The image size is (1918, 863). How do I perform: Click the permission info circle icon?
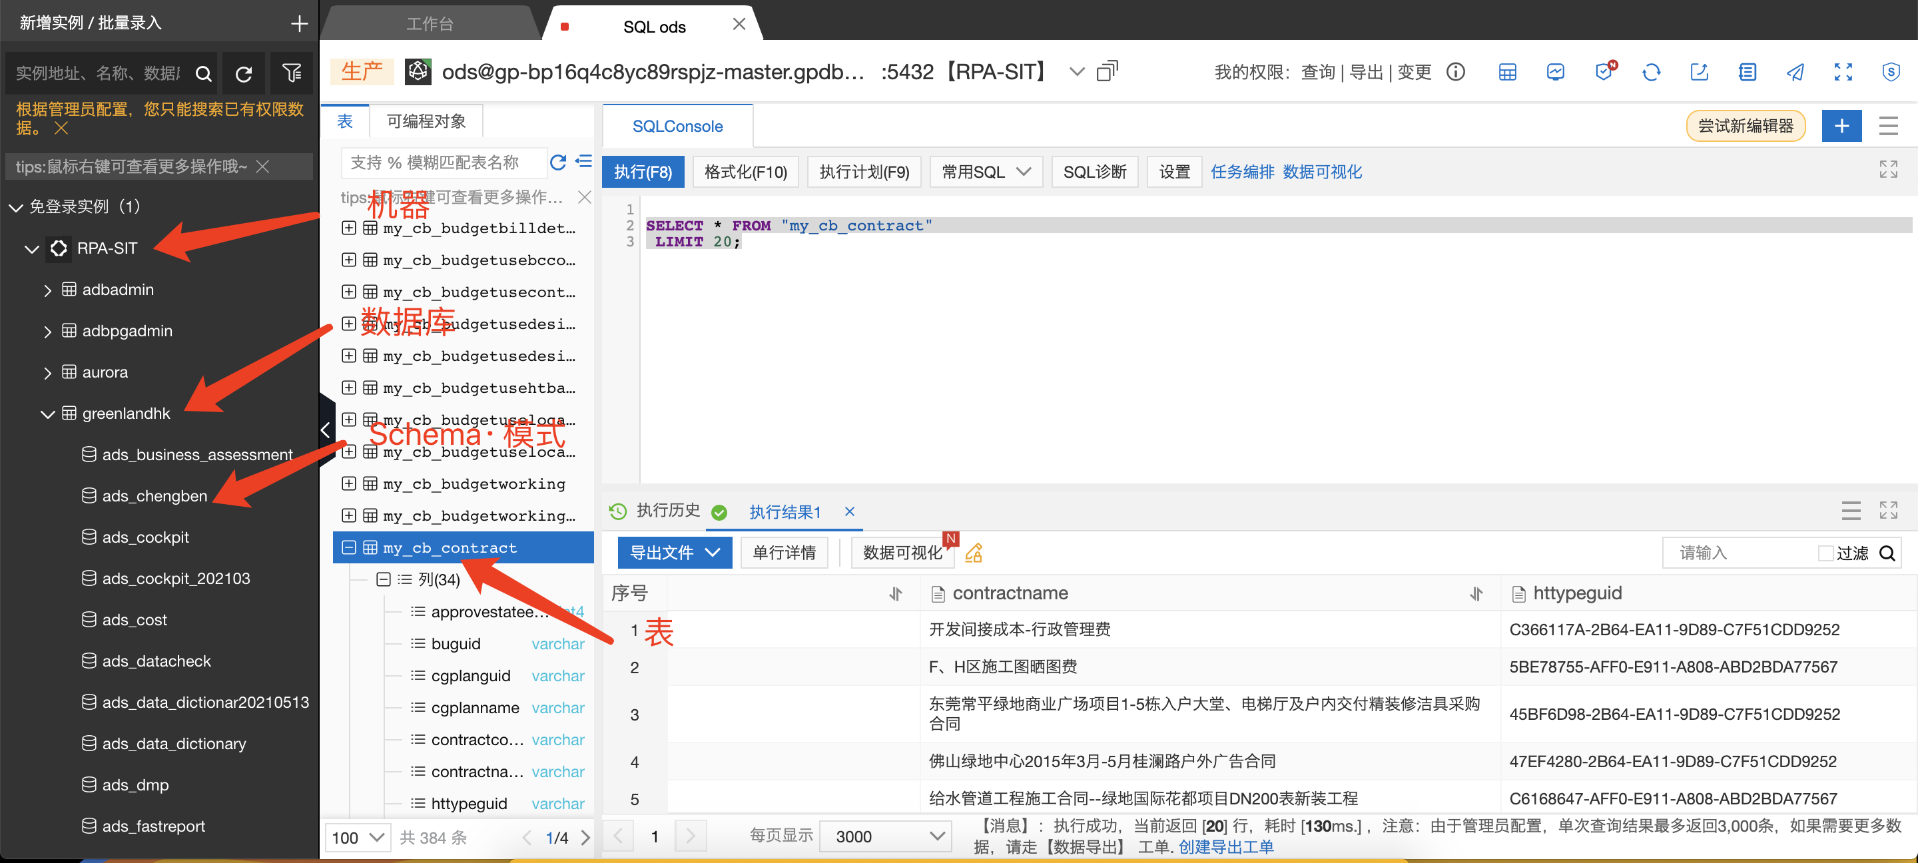(1456, 72)
